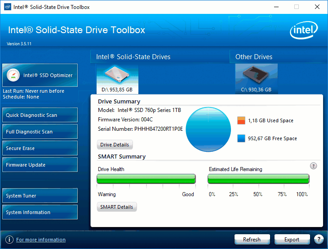Run the Quick Diagnostic Scan
The height and width of the screenshot is (249, 328).
pos(40,115)
